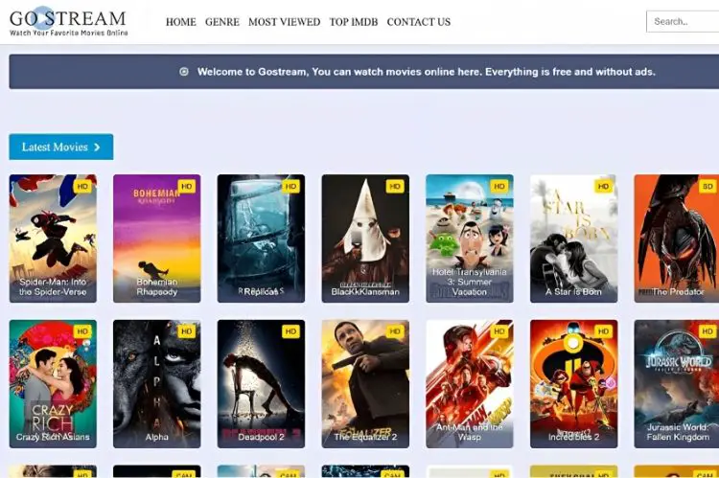Open the BlacKkKlansman movie poster

tap(365, 239)
